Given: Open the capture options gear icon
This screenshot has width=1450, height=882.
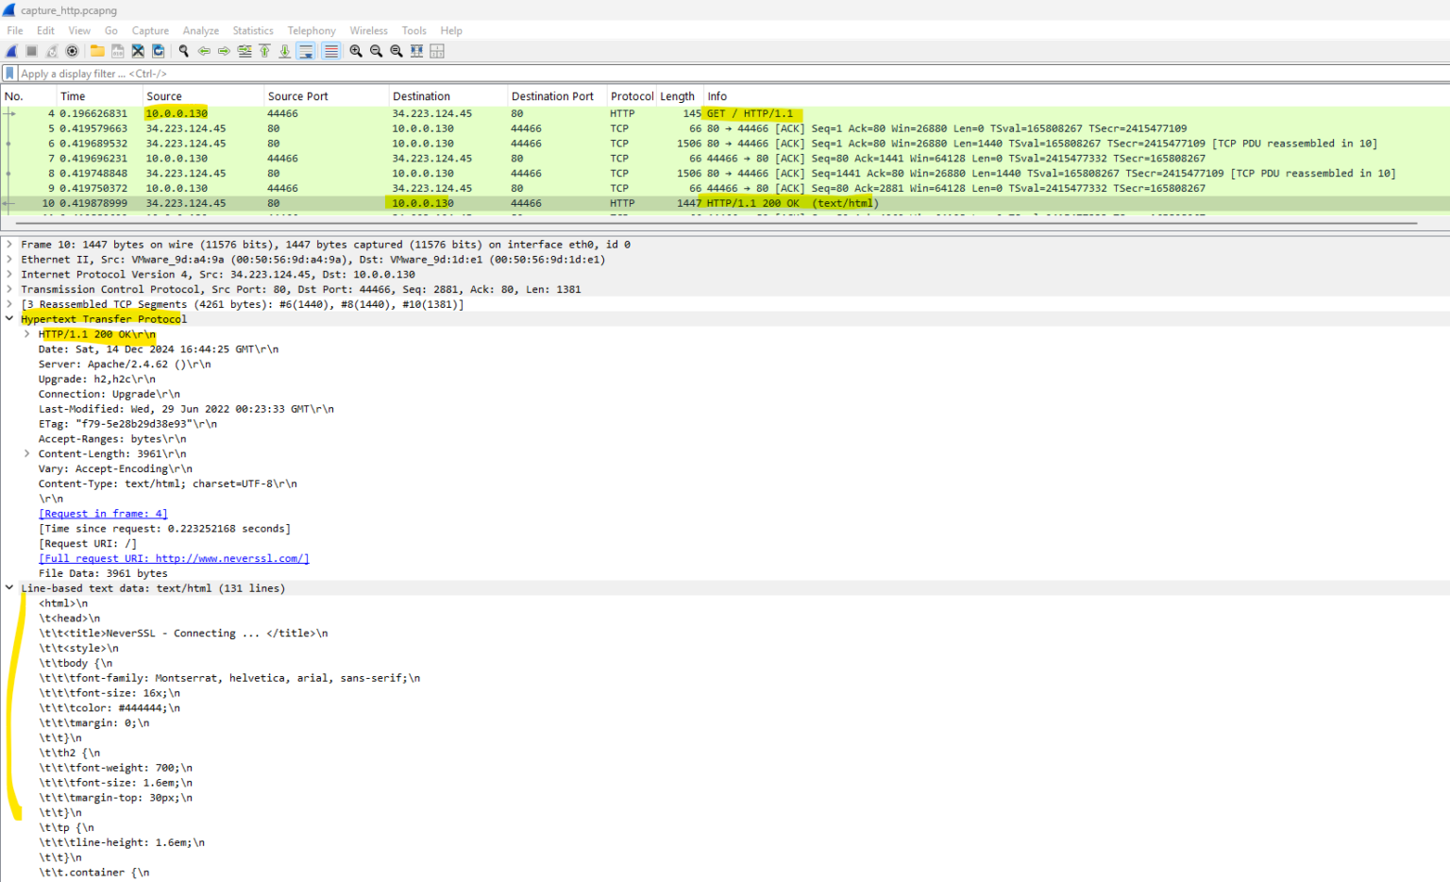Looking at the screenshot, I should (x=71, y=50).
